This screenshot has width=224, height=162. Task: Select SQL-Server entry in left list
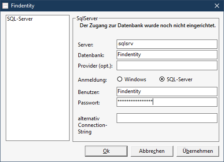pos(20,19)
